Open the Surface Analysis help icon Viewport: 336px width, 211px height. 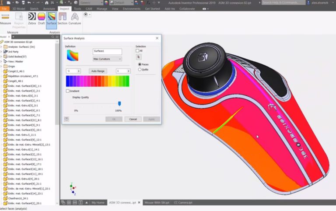point(66,119)
